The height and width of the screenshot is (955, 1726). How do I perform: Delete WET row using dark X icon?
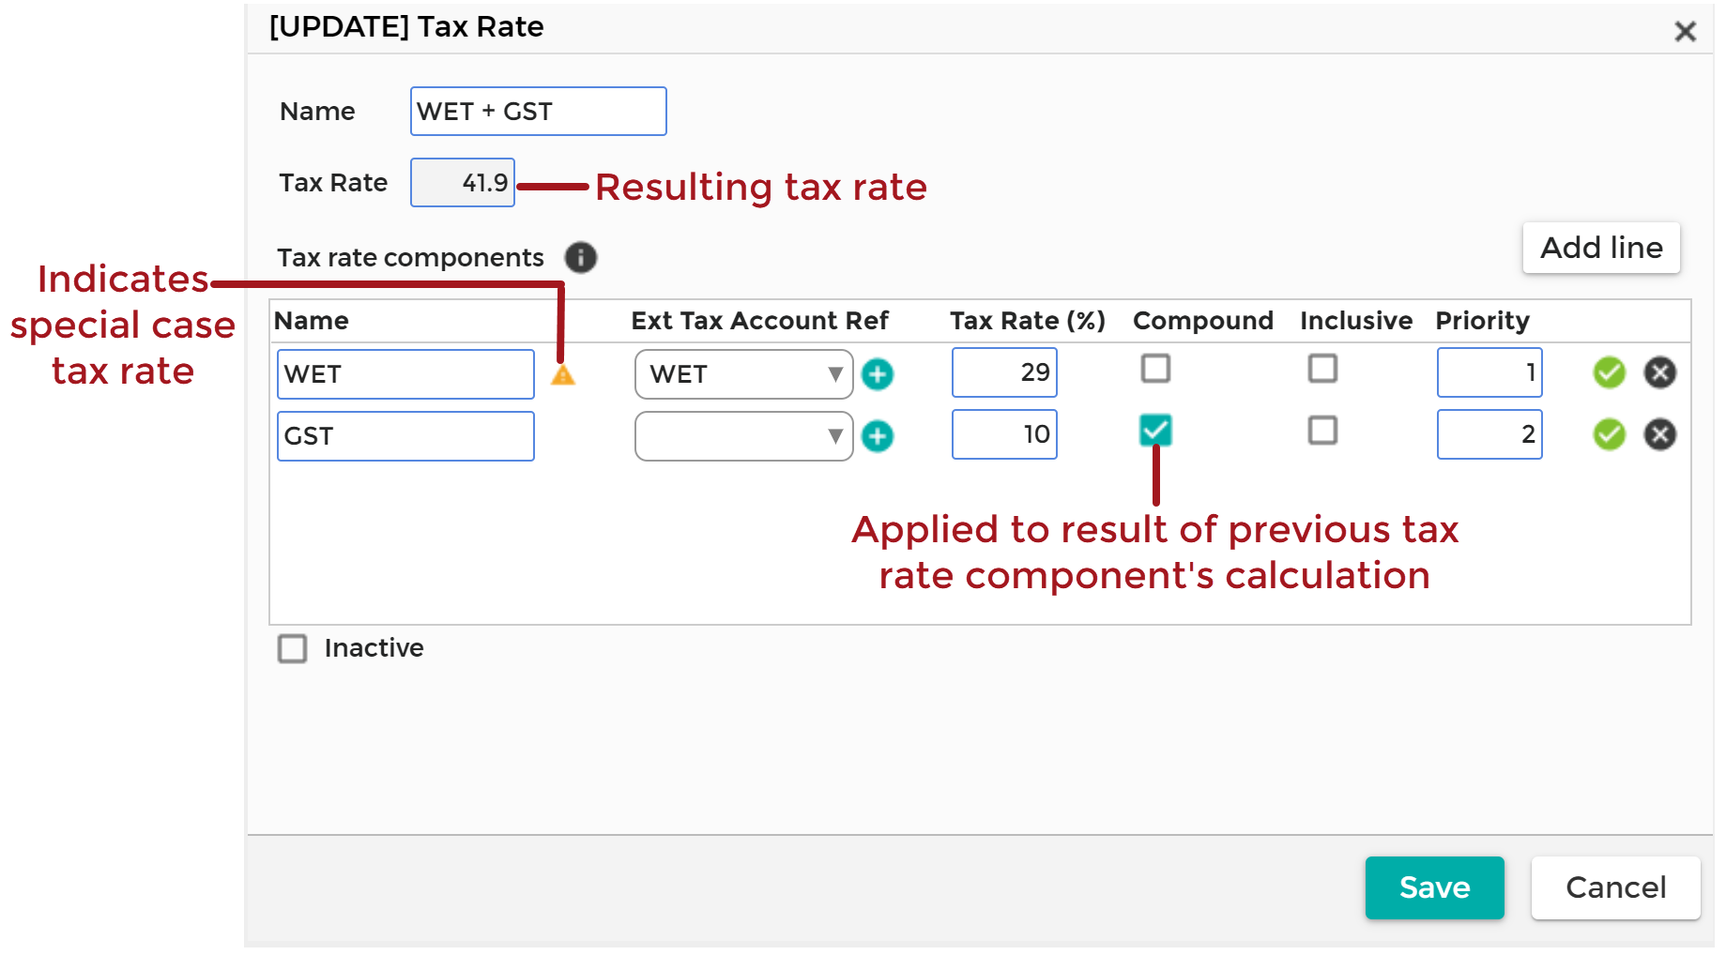(1660, 372)
